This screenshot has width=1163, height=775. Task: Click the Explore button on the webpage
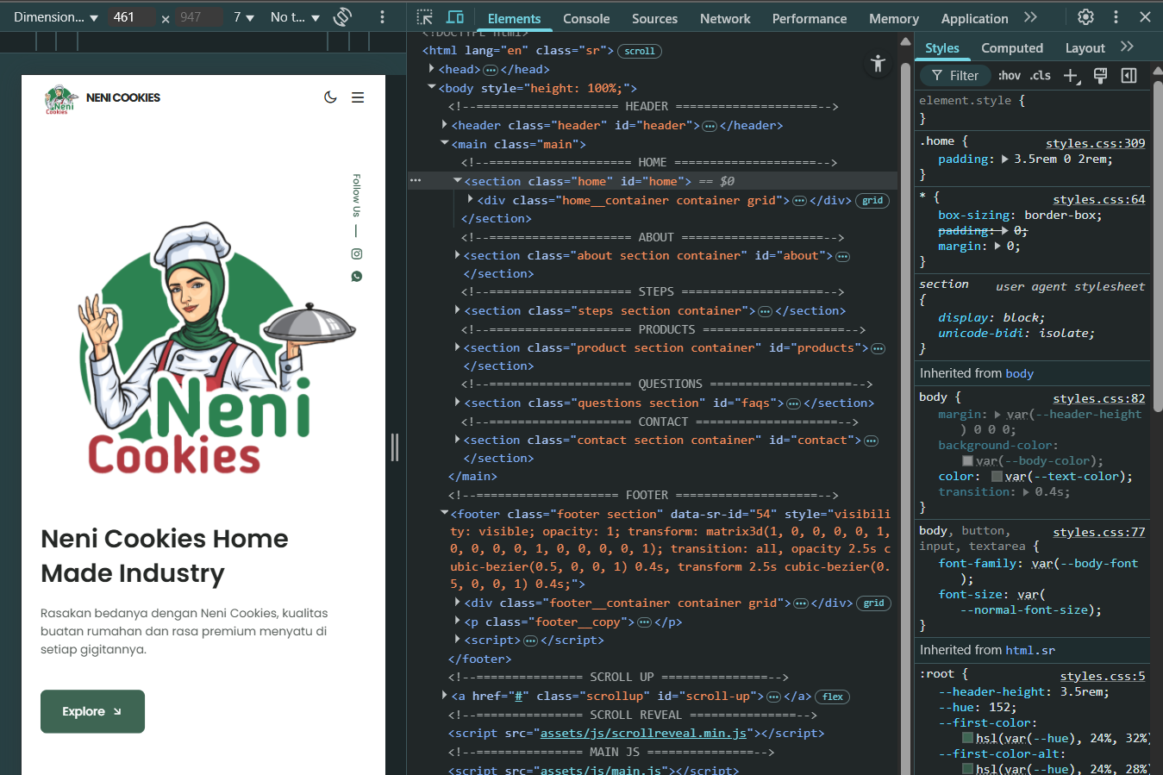(x=92, y=711)
